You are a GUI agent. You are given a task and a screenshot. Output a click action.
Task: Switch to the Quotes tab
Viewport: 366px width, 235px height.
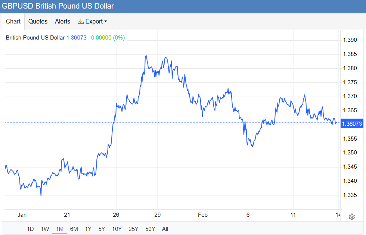pos(38,22)
